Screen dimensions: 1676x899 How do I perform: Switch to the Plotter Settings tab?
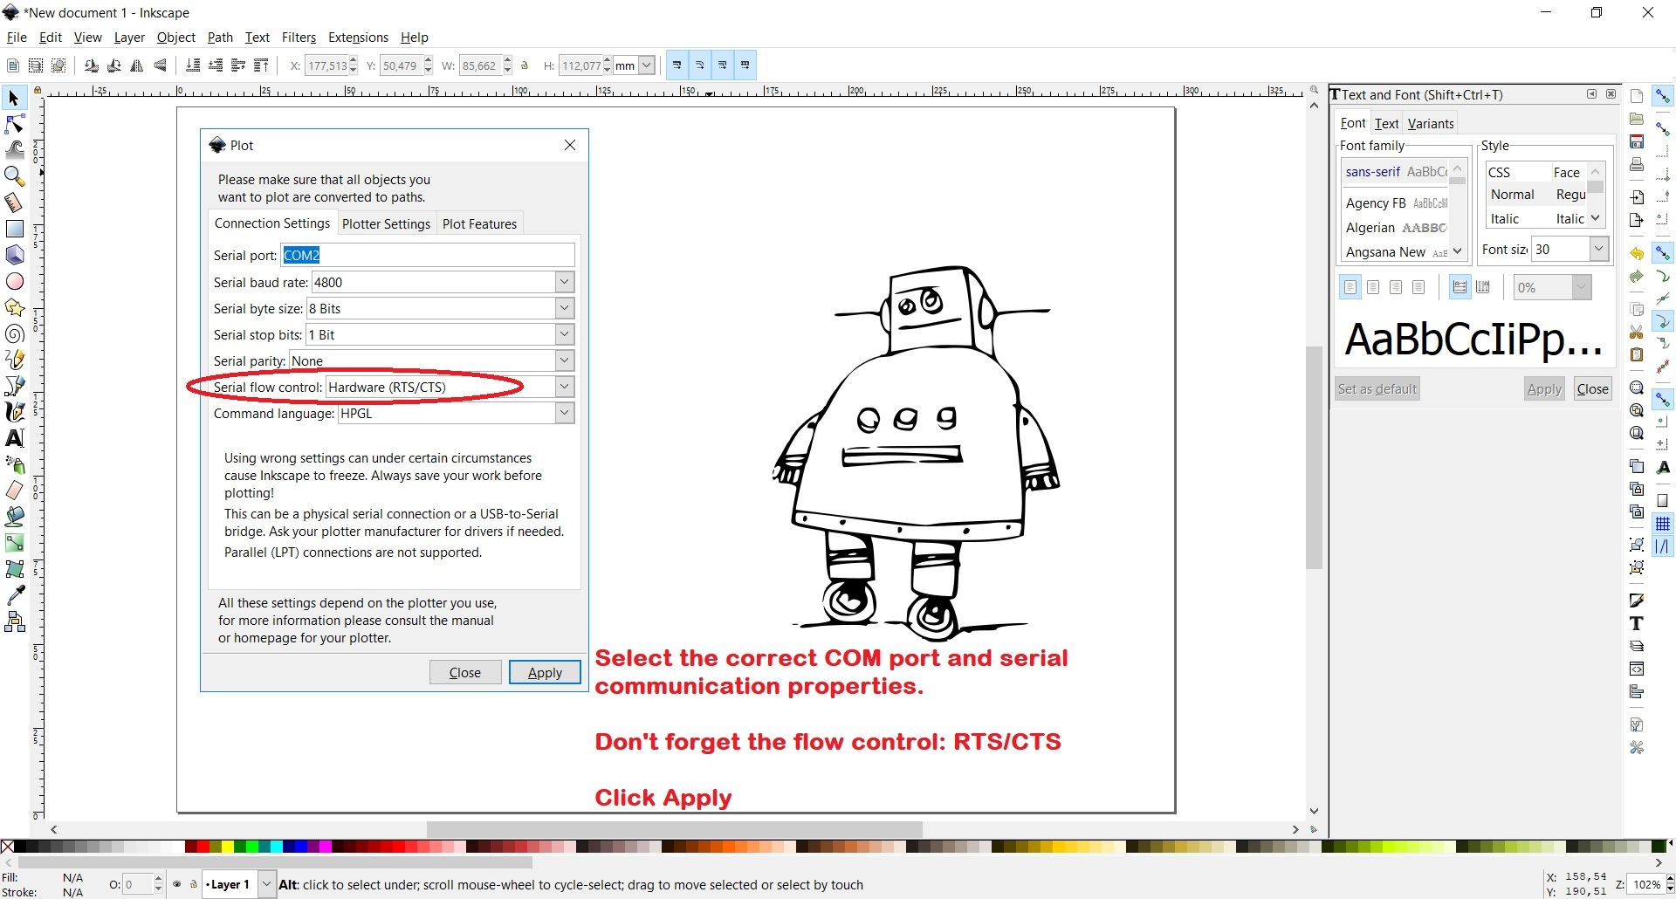pos(386,223)
